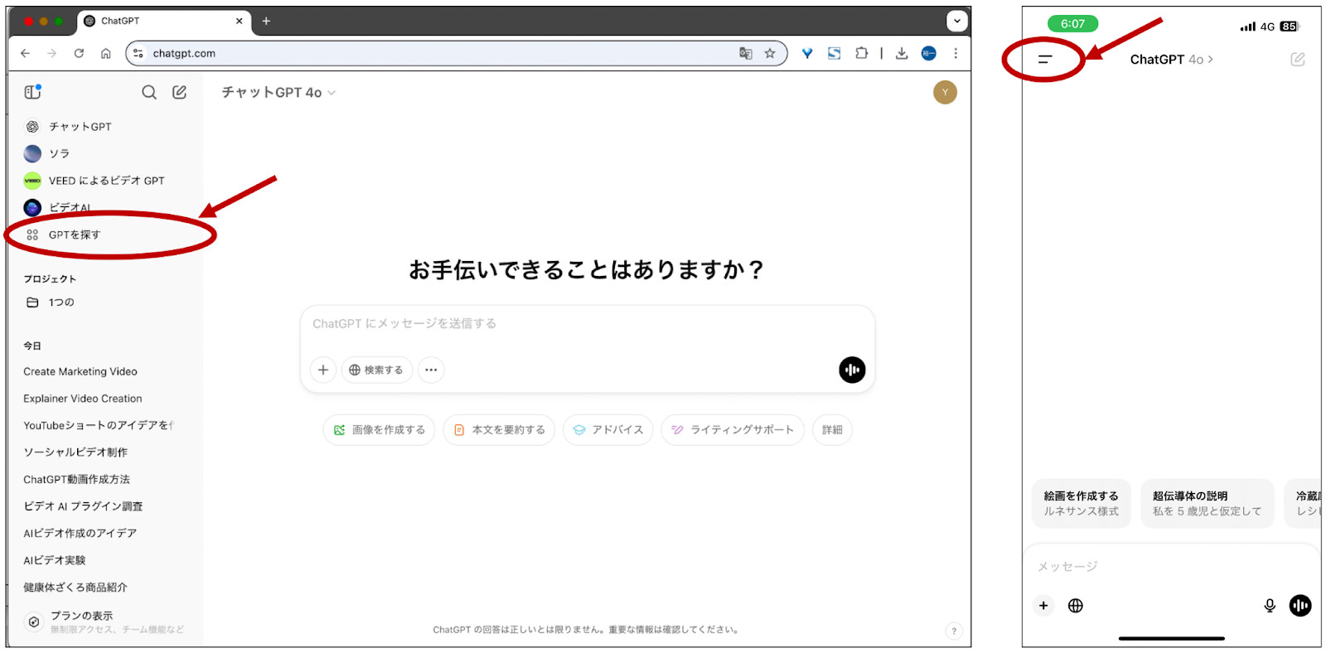Tap the mobile globe web search icon
The image size is (1326, 653).
click(1076, 606)
